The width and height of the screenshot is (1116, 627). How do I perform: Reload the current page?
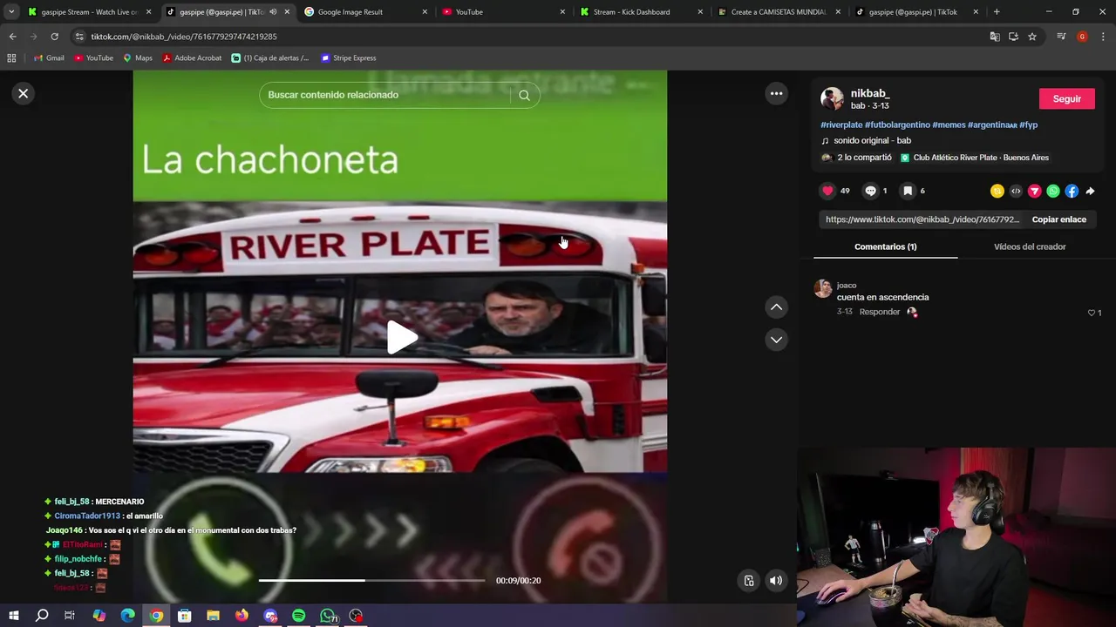(54, 37)
